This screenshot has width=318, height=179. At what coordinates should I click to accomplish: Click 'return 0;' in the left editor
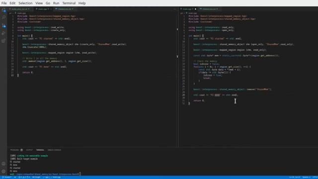coord(28,73)
